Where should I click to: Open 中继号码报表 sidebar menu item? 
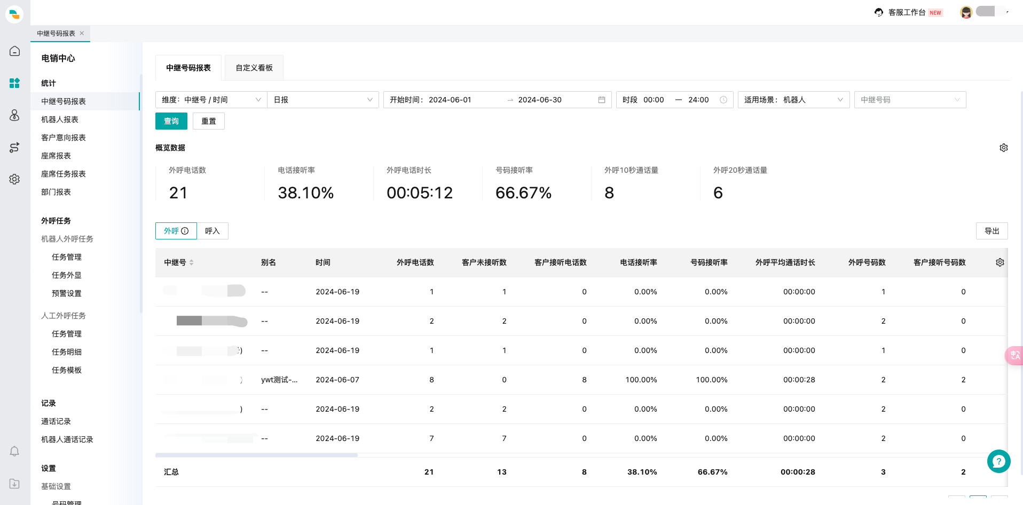tap(85, 101)
